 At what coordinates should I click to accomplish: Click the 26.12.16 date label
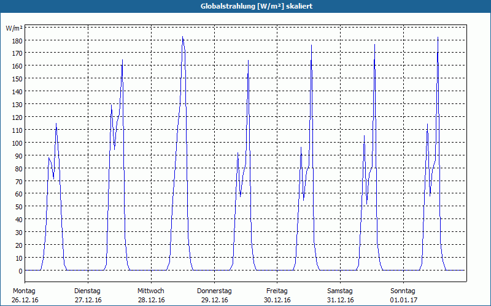pyautogui.click(x=25, y=300)
